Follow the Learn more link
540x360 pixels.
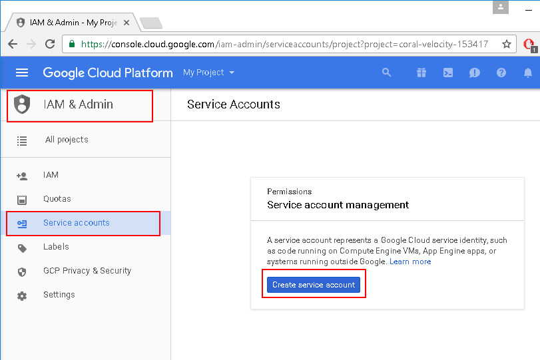click(410, 262)
